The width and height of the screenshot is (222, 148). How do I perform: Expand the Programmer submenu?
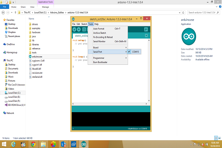point(108,58)
